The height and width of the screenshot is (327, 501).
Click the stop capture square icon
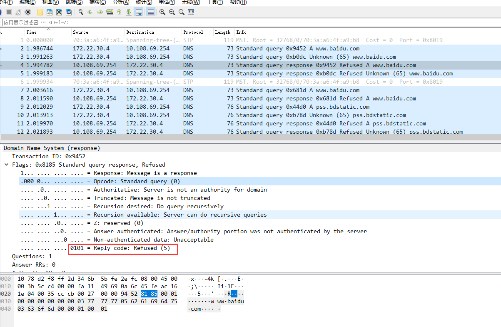pyautogui.click(x=8, y=12)
